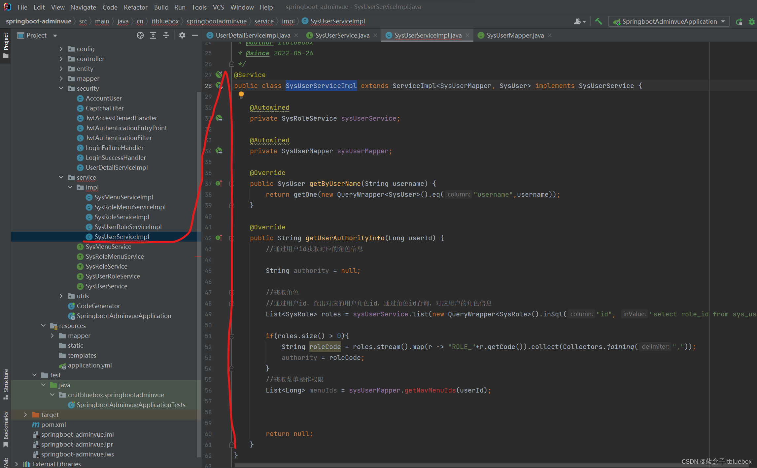The image size is (757, 468).
Task: Click the @Service annotation icon at line 27
Action: click(x=220, y=74)
